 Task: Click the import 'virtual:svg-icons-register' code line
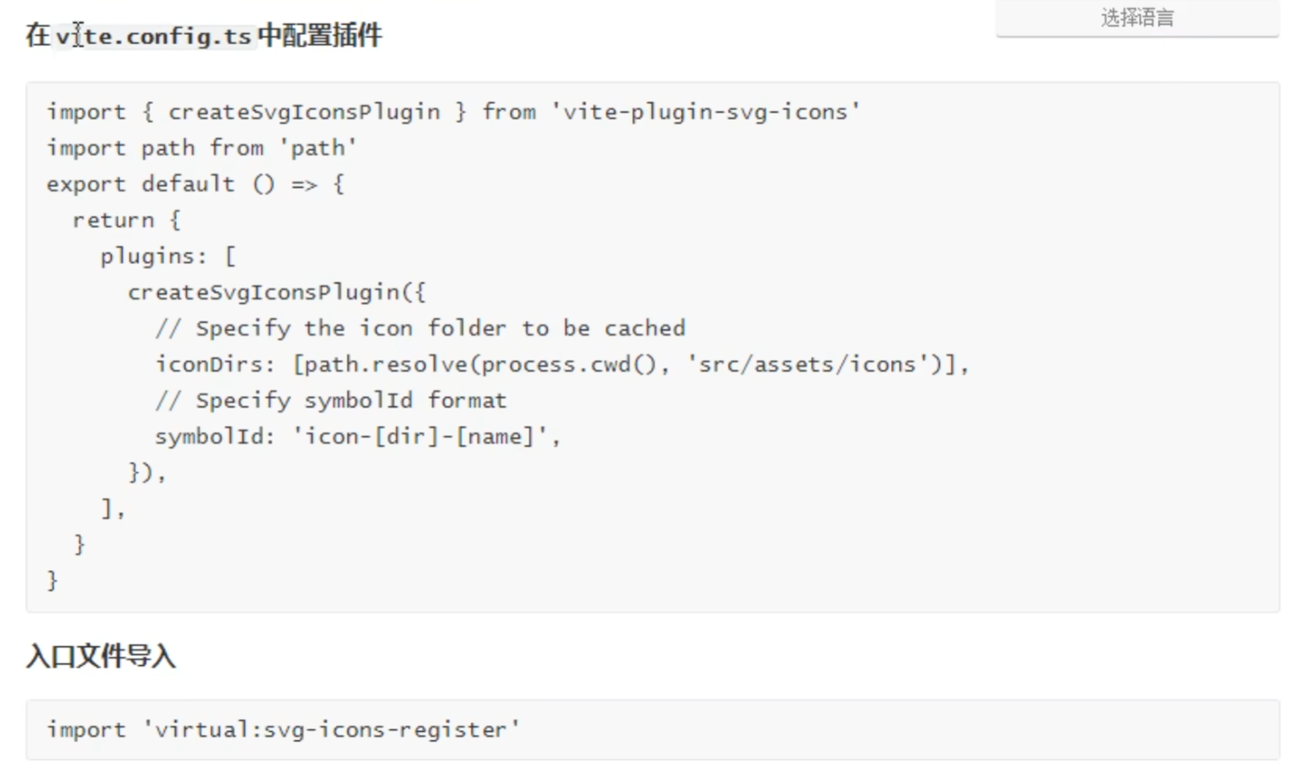point(283,730)
